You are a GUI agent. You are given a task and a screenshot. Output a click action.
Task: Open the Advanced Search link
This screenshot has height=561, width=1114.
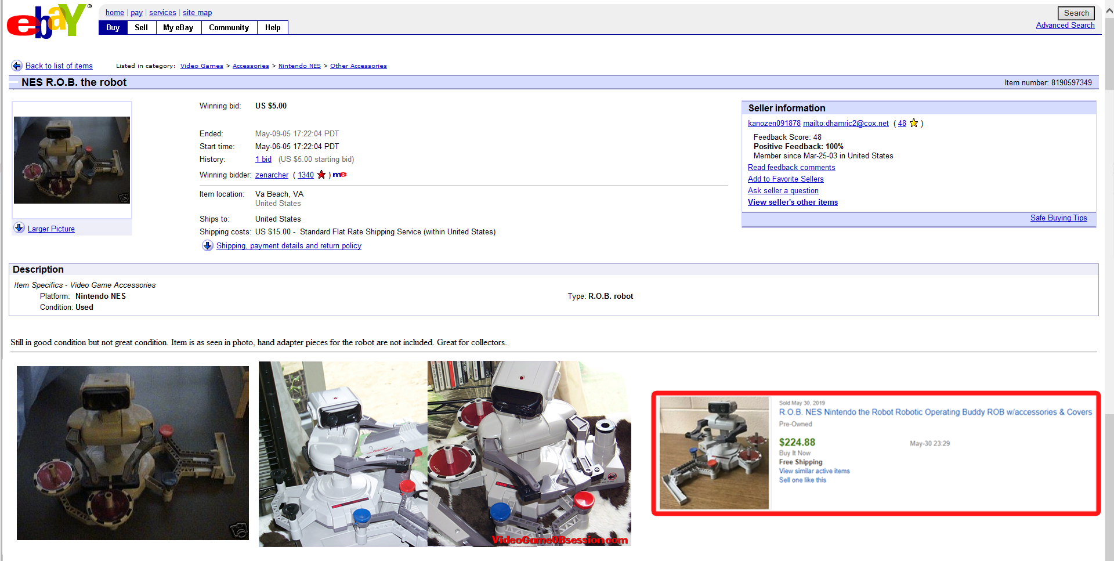pos(1065,25)
